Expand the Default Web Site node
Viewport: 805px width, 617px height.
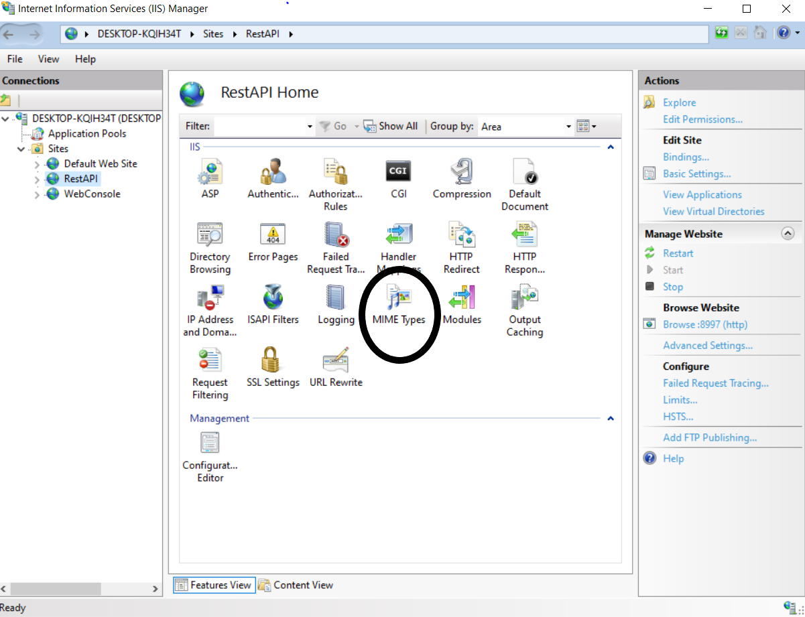click(x=37, y=163)
